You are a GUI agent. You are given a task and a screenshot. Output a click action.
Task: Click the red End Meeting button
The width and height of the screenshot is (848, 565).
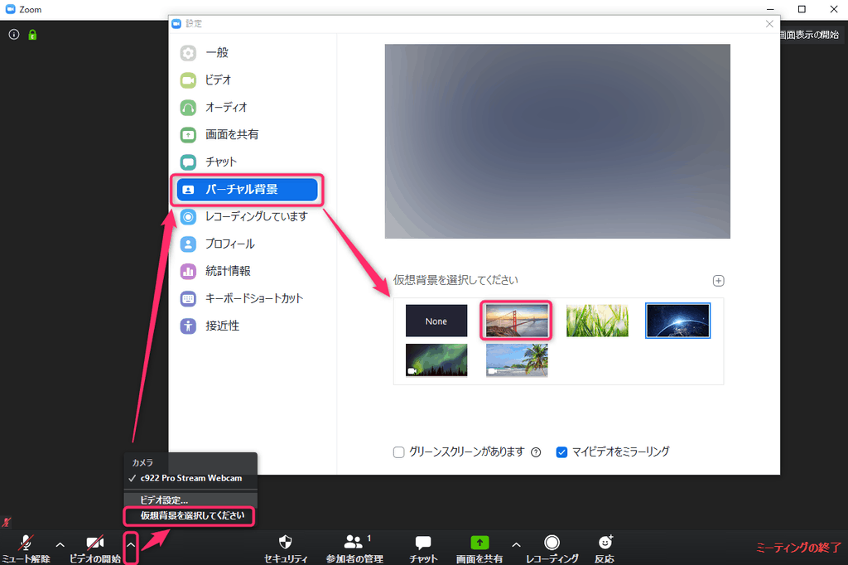pos(798,548)
